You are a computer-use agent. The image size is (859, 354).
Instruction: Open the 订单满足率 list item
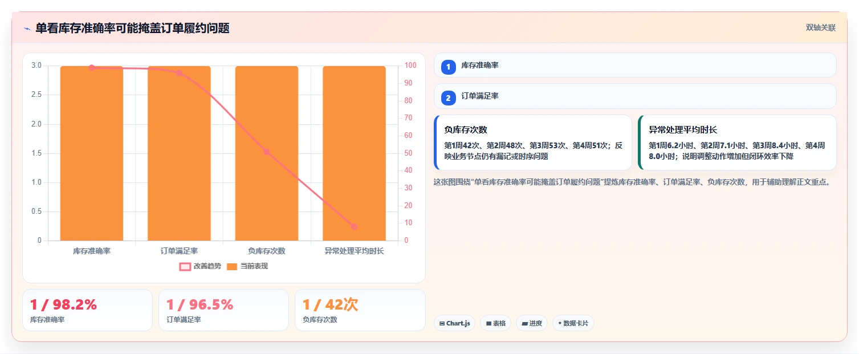point(635,96)
